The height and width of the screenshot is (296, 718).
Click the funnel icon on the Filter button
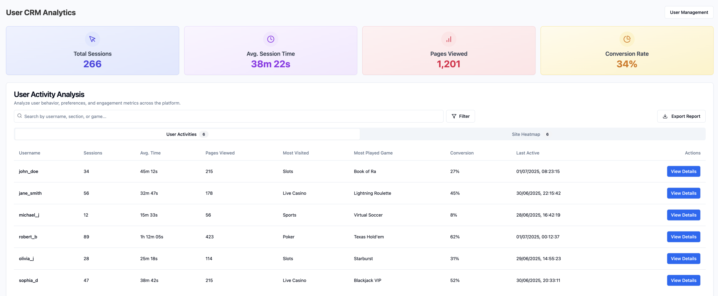[x=455, y=116]
